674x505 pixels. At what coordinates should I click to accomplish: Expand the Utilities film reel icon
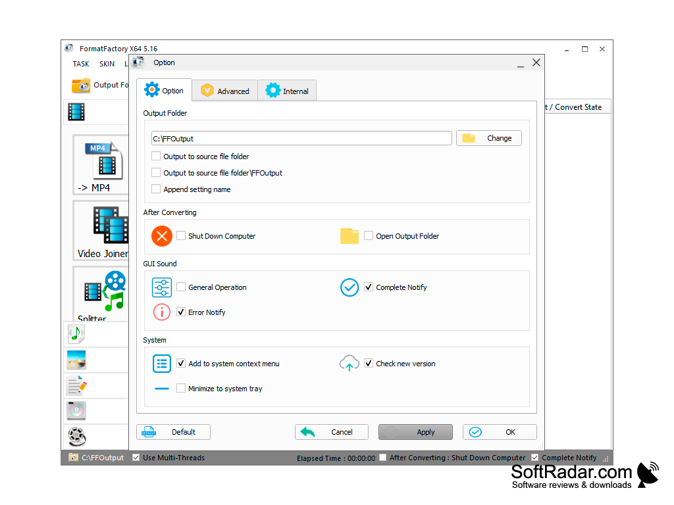tap(77, 437)
